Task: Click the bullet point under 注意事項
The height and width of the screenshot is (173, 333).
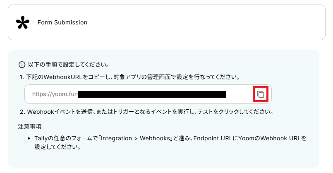Action: point(29,138)
